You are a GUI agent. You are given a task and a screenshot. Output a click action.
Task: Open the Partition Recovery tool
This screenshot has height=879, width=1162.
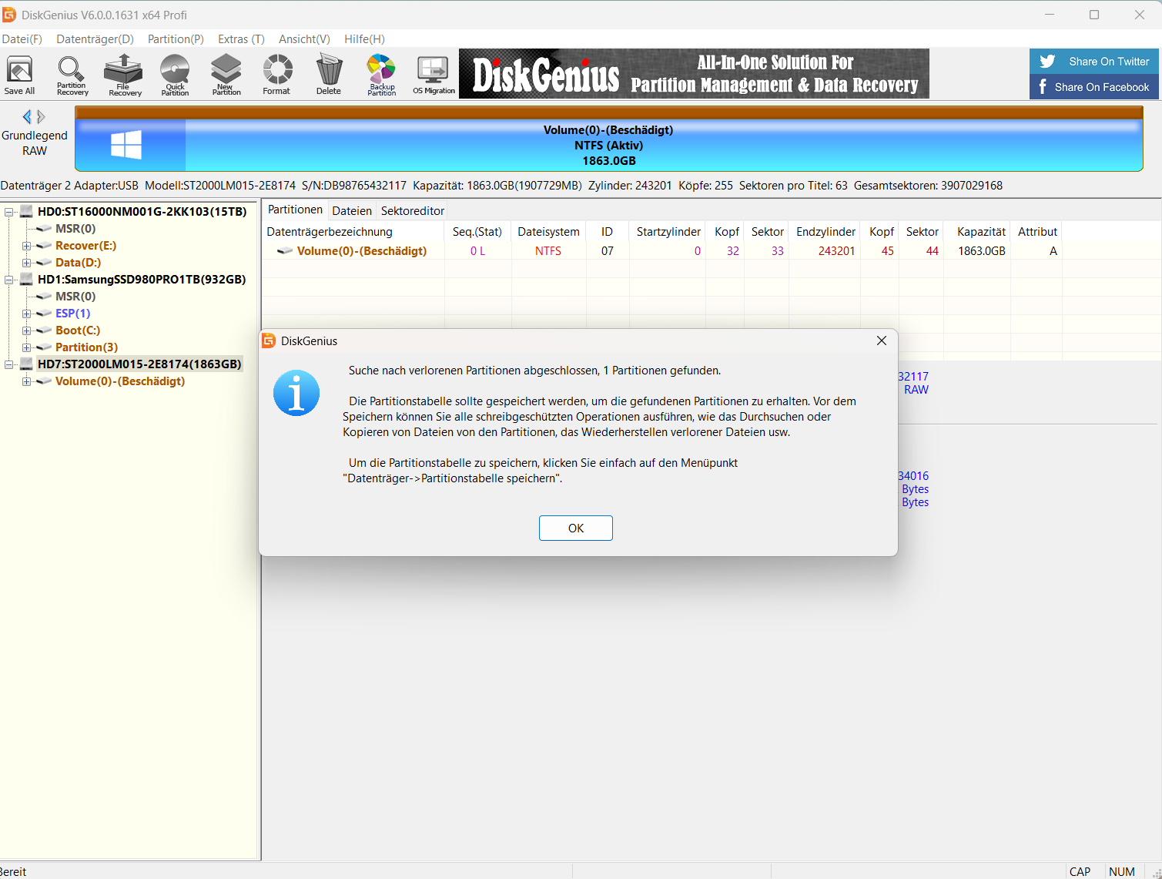pos(72,75)
